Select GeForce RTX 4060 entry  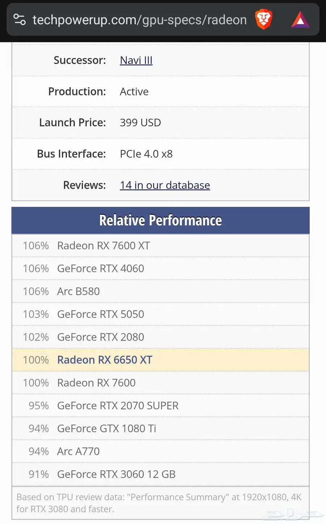click(x=160, y=269)
